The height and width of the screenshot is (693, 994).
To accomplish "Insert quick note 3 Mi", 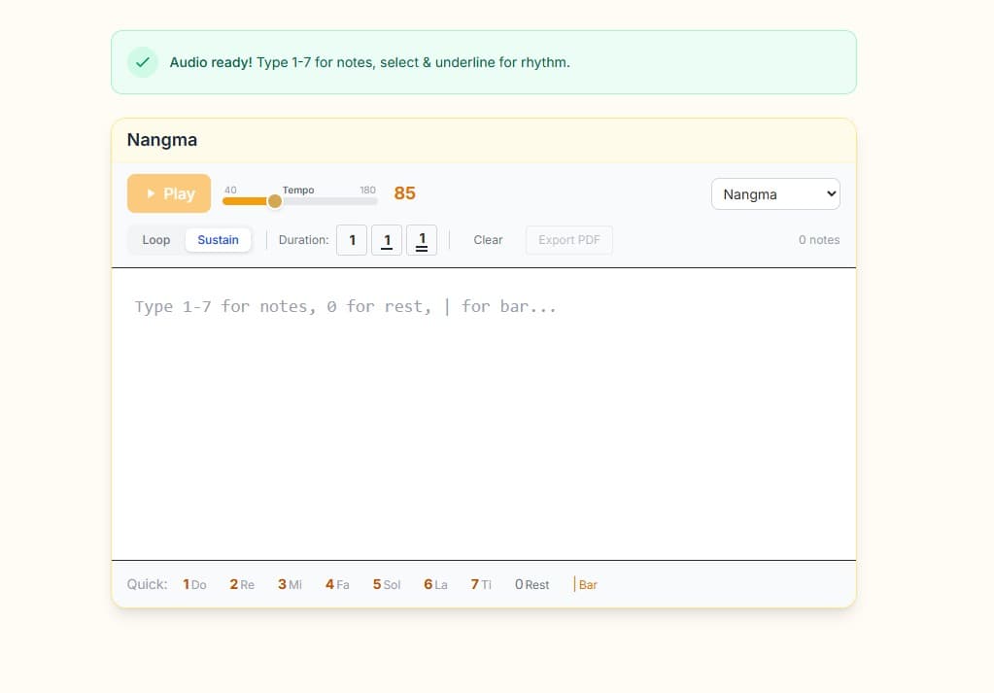I will tap(290, 584).
